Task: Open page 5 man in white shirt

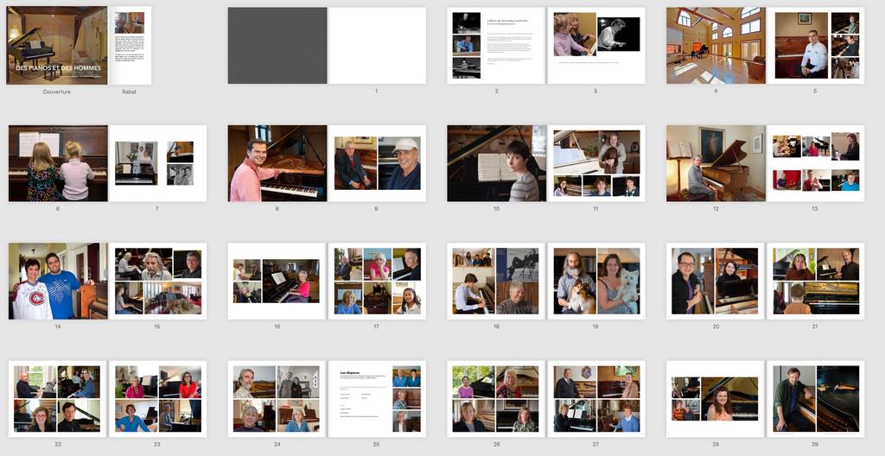Action: point(815,46)
